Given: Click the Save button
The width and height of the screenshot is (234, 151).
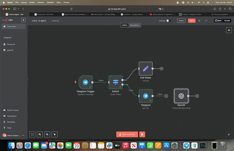Looking at the screenshot, I should [192, 21].
